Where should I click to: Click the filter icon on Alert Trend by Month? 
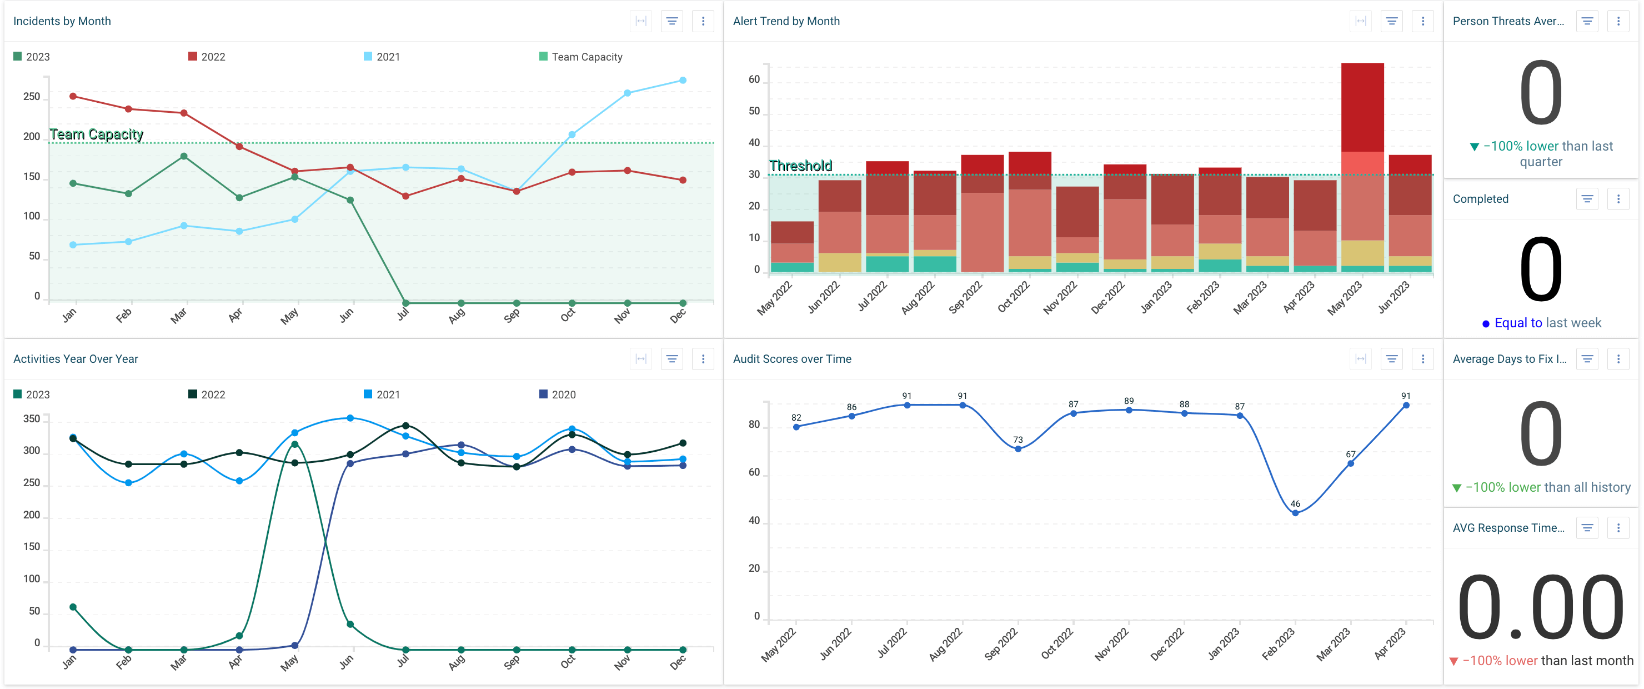tap(1392, 21)
